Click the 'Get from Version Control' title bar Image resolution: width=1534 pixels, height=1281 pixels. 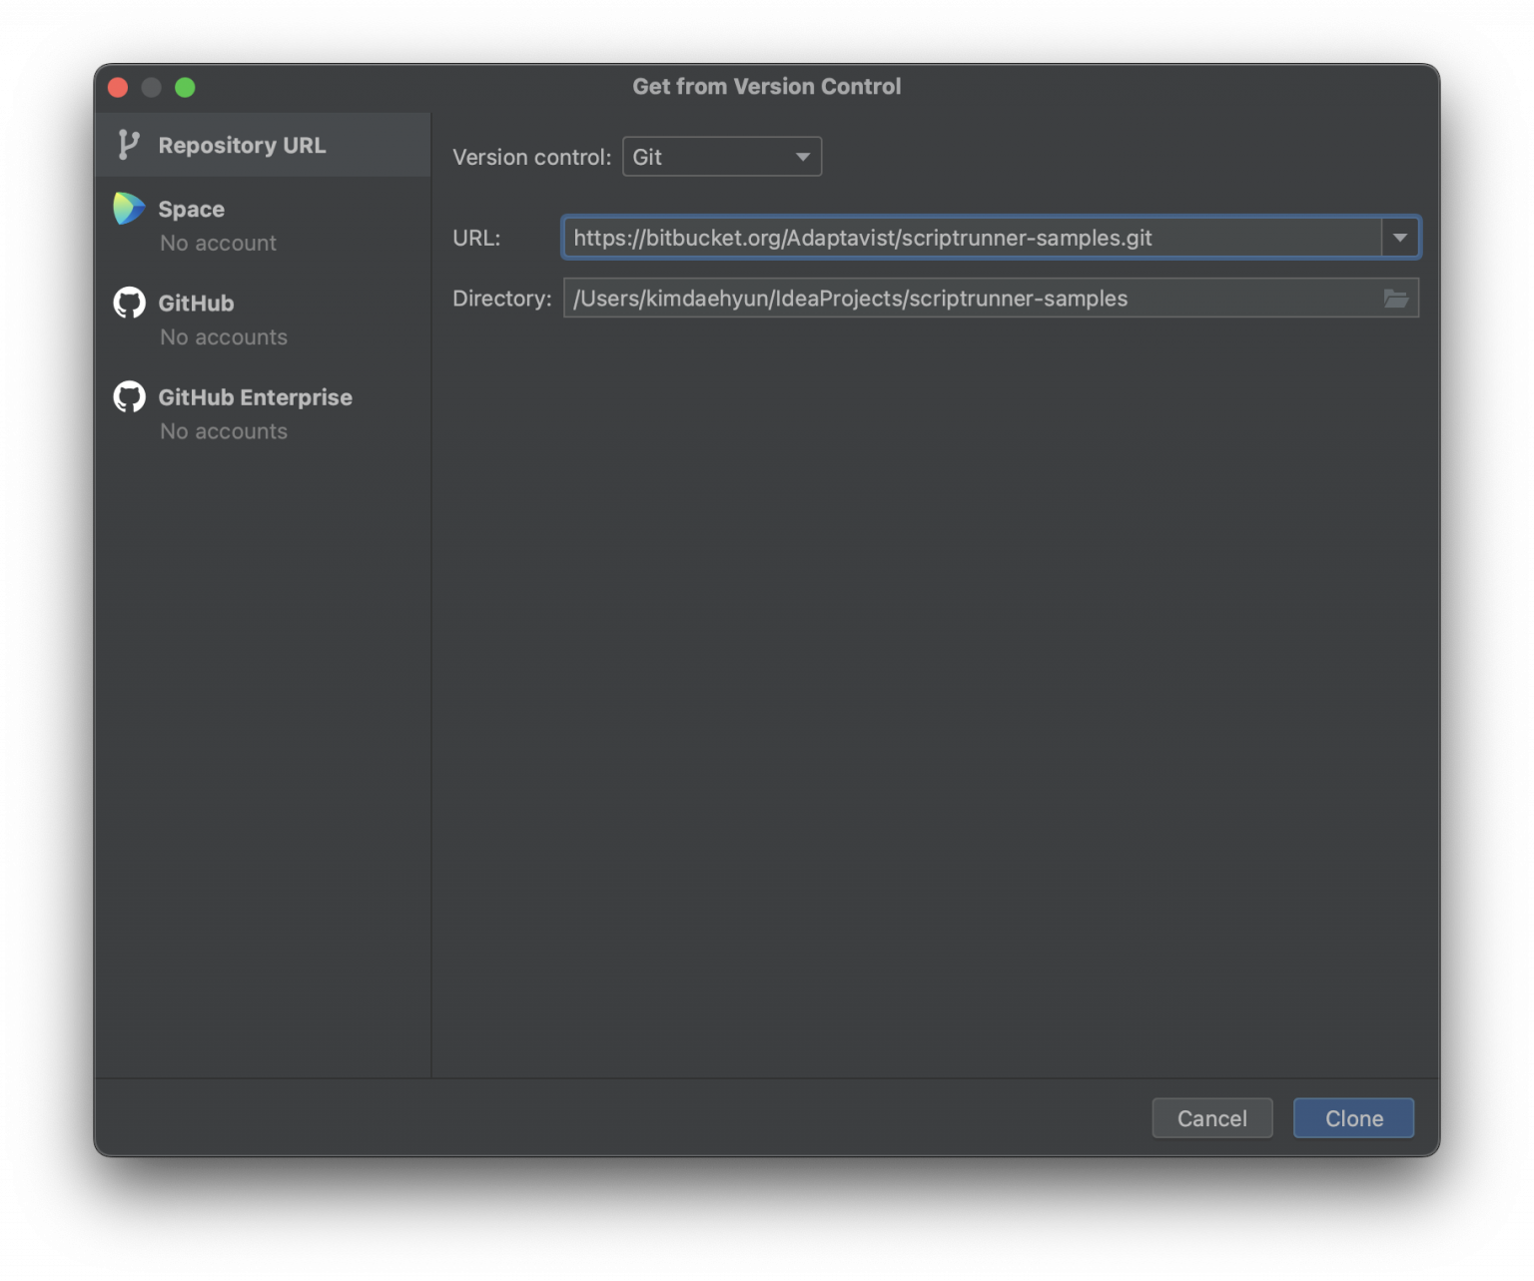(766, 87)
